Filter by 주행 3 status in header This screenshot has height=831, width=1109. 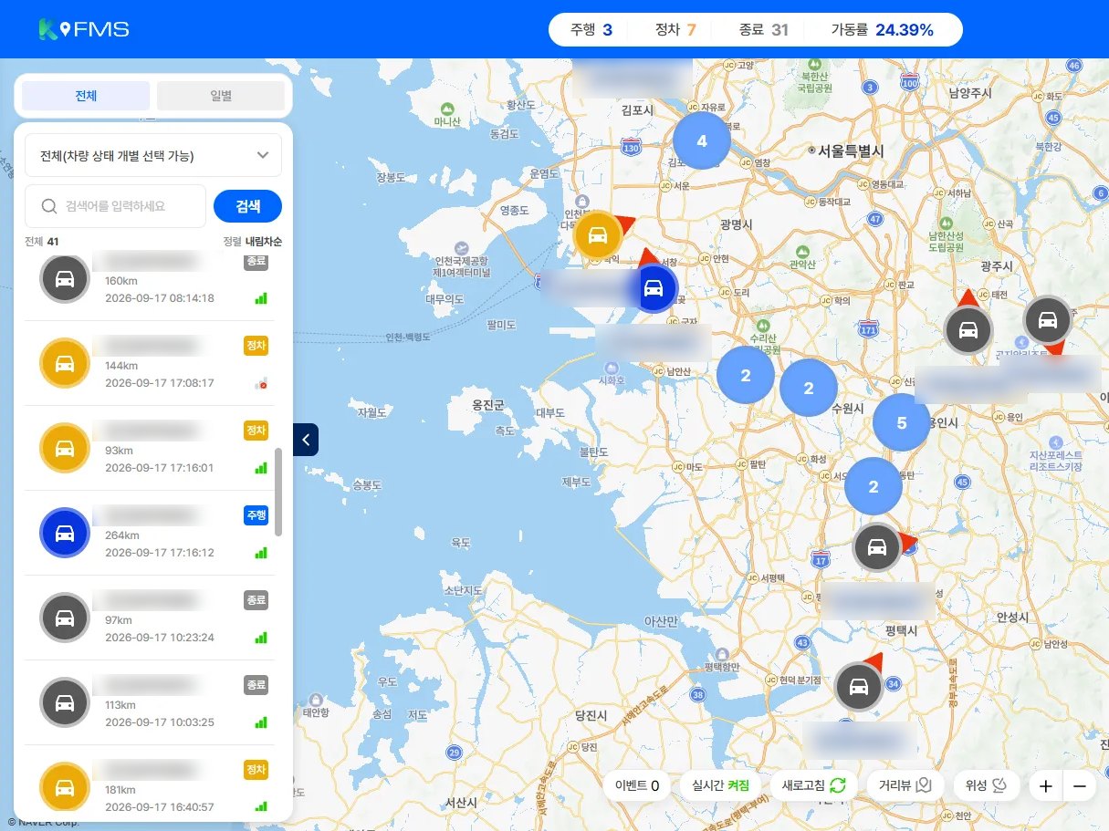pyautogui.click(x=591, y=29)
